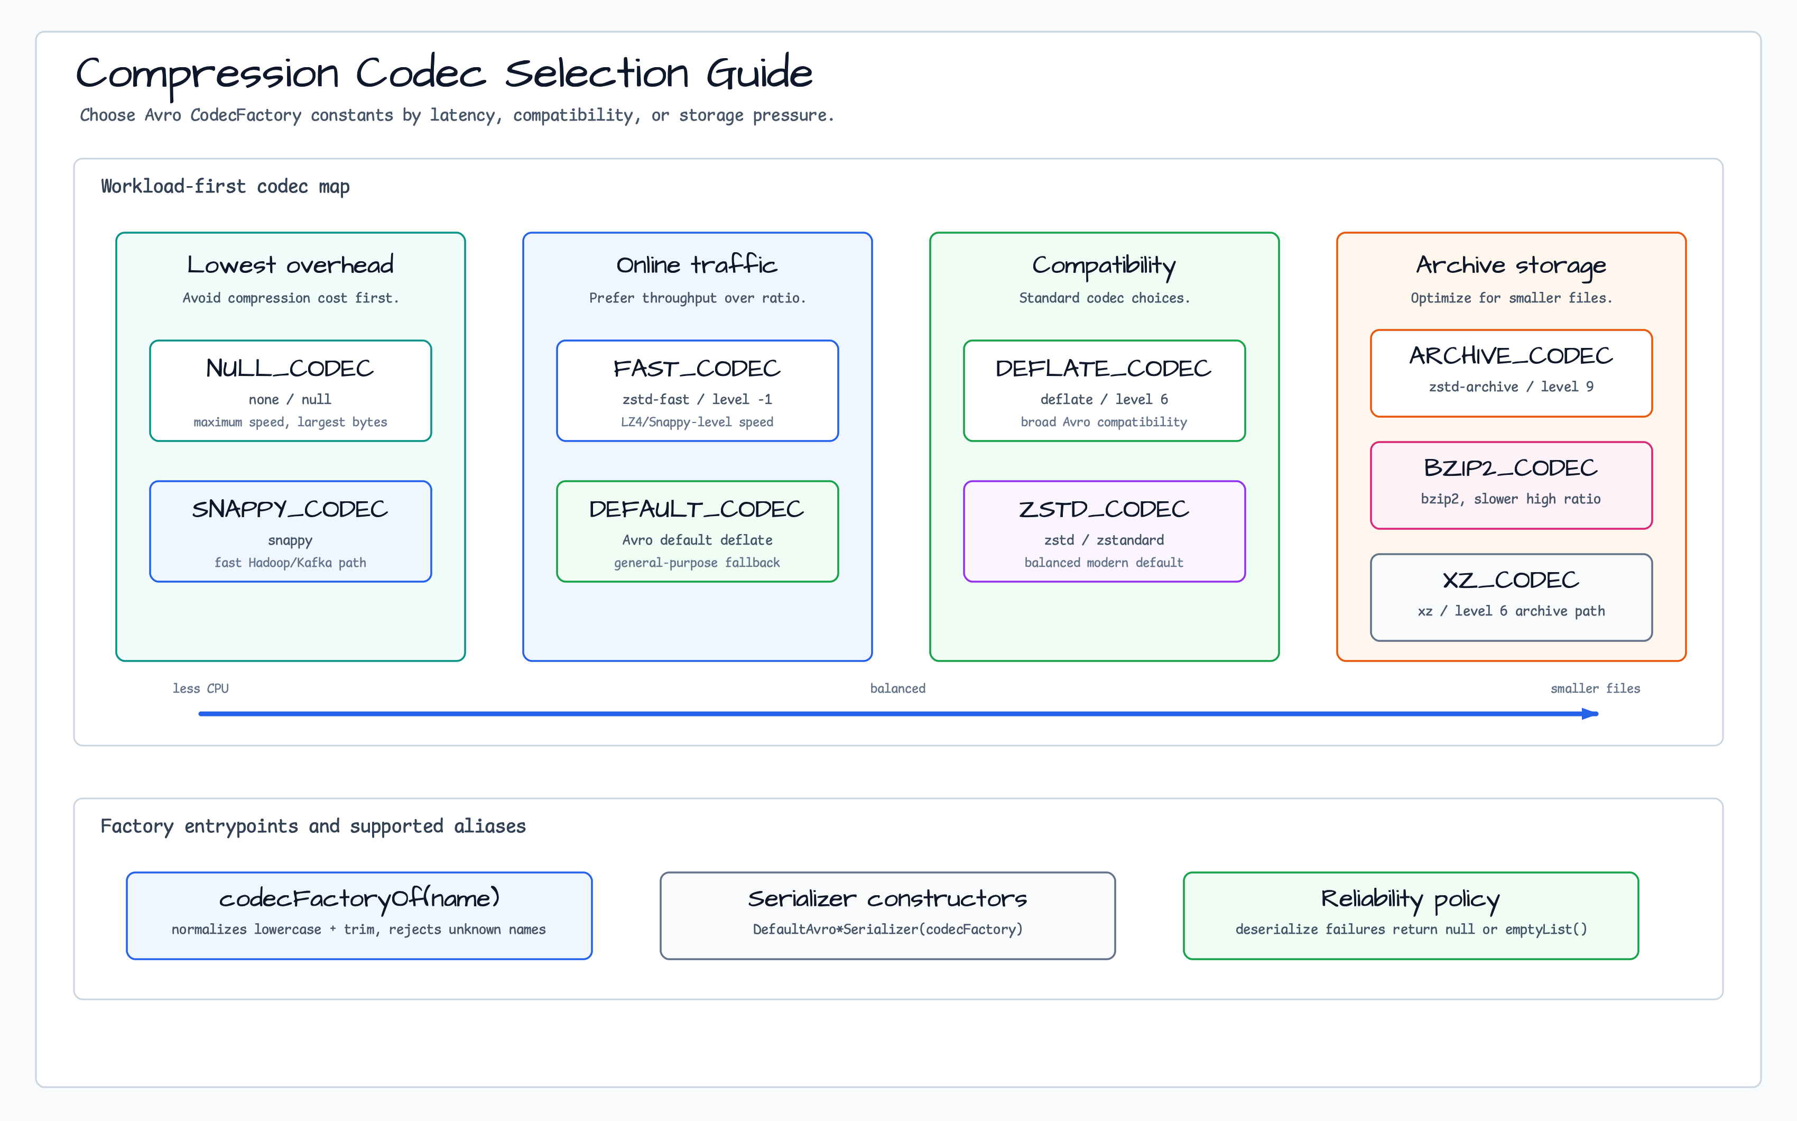Image resolution: width=1797 pixels, height=1121 pixels.
Task: Click the 'less CPU' axis label
Action: point(201,689)
